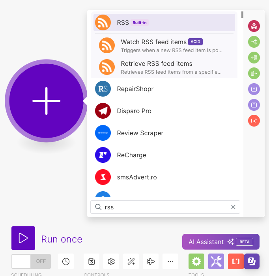Select the green Flow Control router icon

(254, 42)
